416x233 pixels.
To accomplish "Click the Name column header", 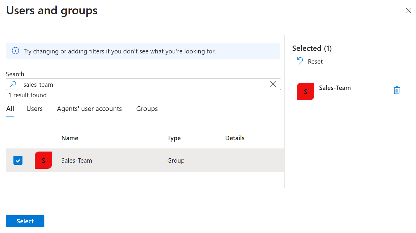I will (70, 138).
